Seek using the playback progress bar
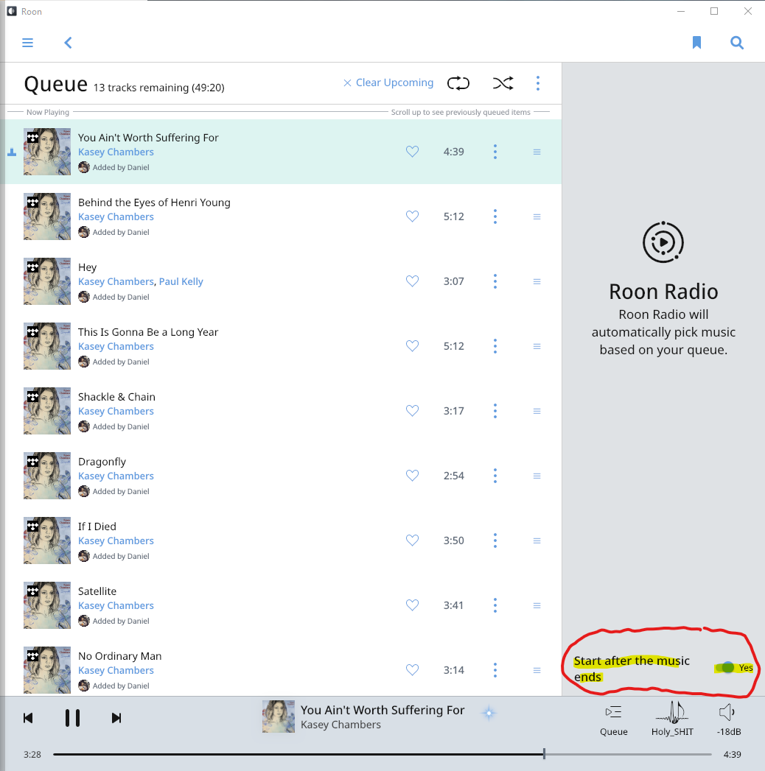This screenshot has width=765, height=771. [x=382, y=754]
